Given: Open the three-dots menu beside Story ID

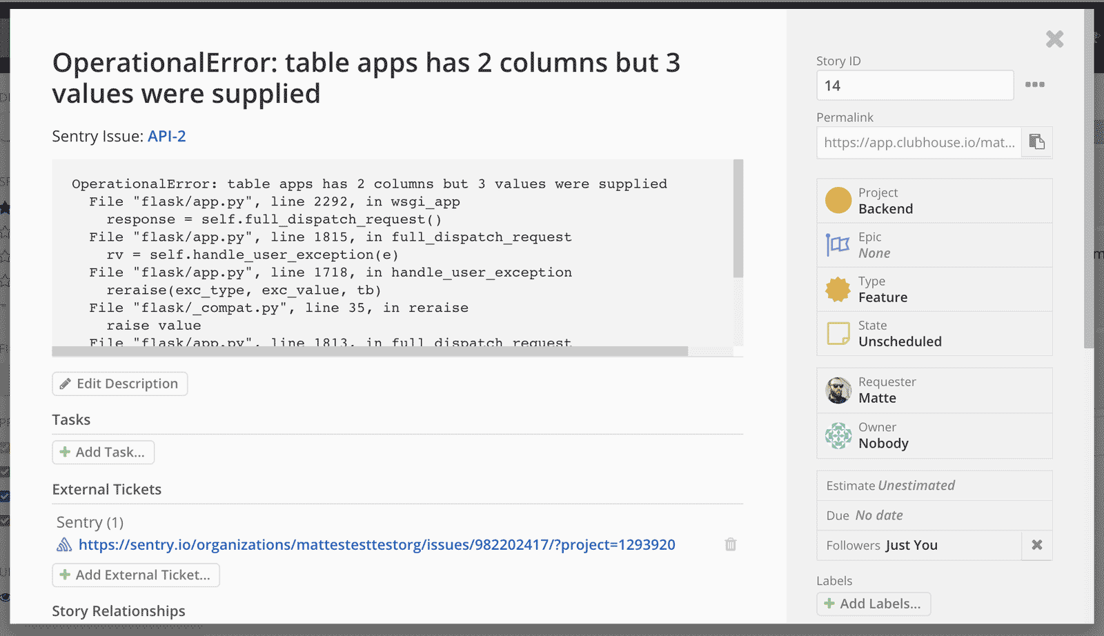Looking at the screenshot, I should coord(1034,85).
